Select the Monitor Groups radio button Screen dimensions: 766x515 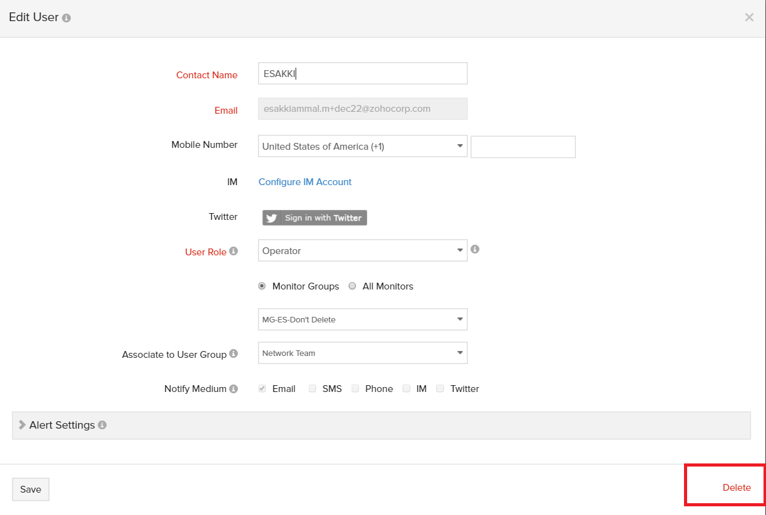(262, 286)
